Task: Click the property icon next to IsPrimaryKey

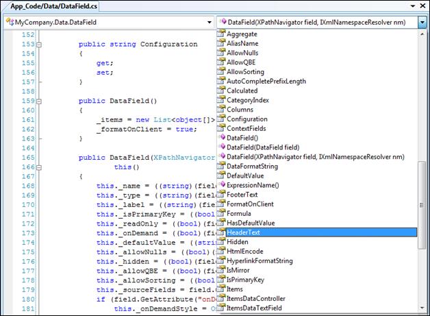Action: 221,280
